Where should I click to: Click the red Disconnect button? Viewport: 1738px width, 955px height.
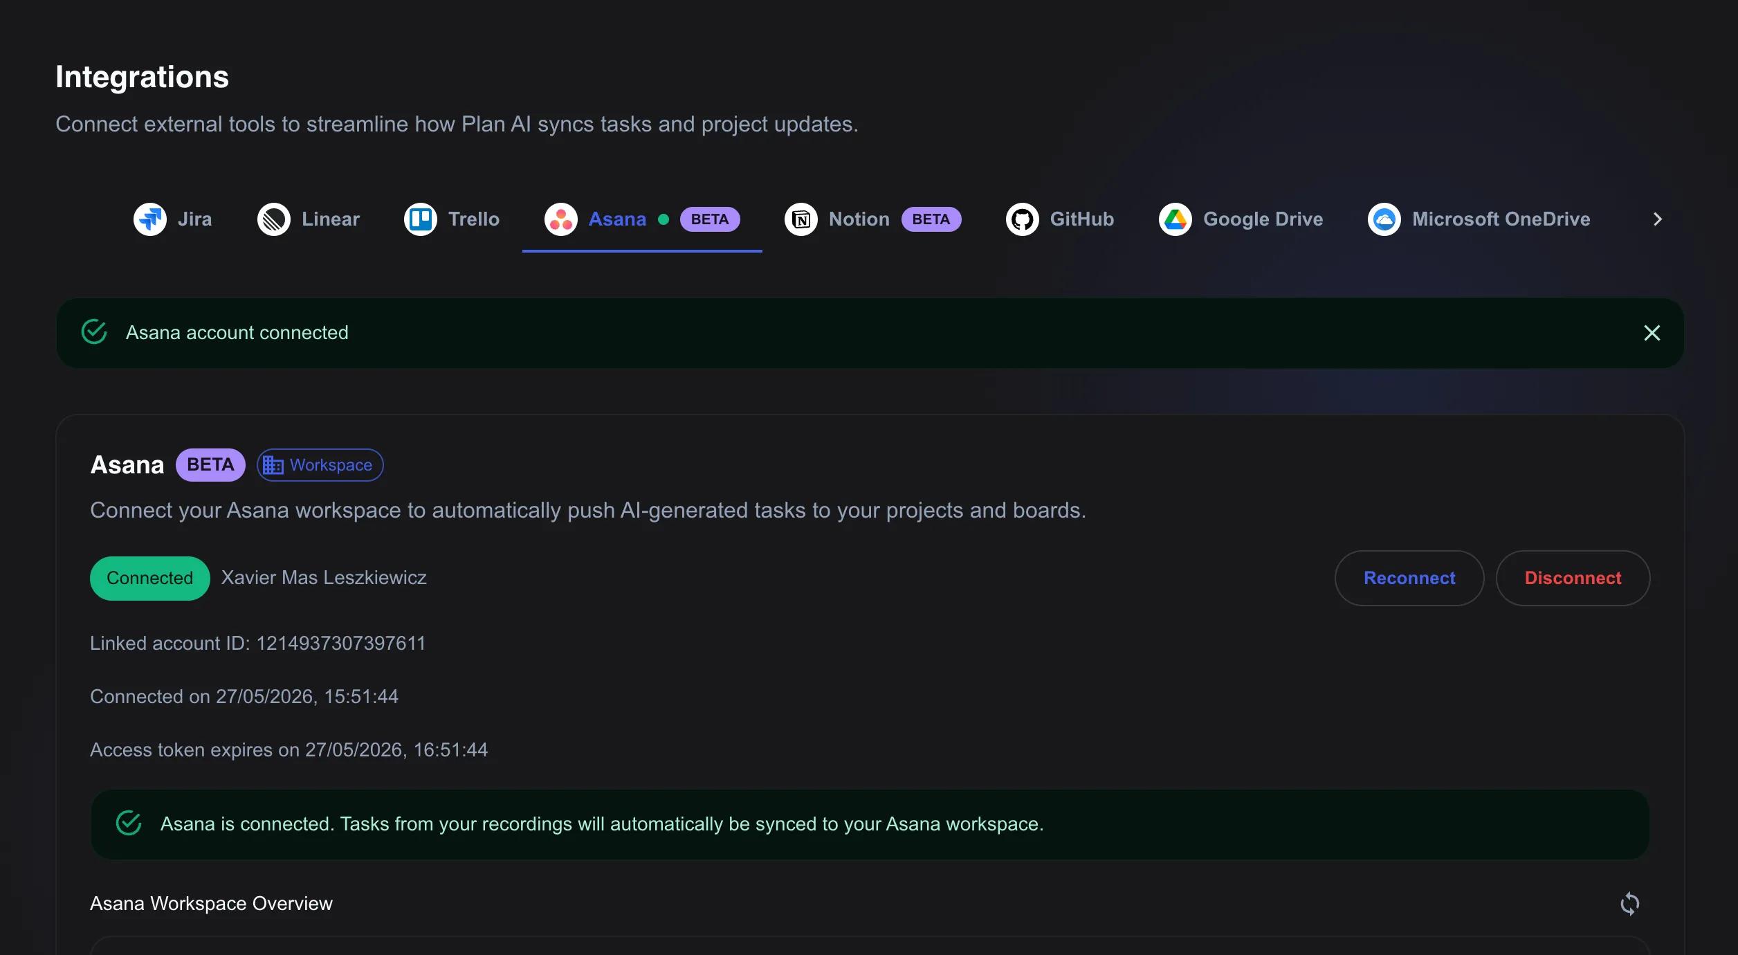coord(1573,578)
